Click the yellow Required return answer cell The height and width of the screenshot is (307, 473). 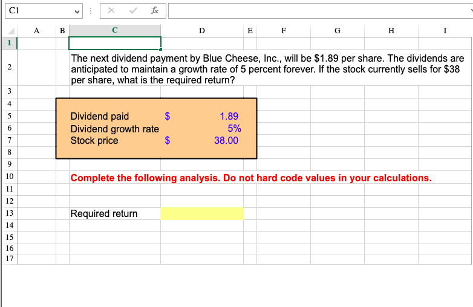202,213
